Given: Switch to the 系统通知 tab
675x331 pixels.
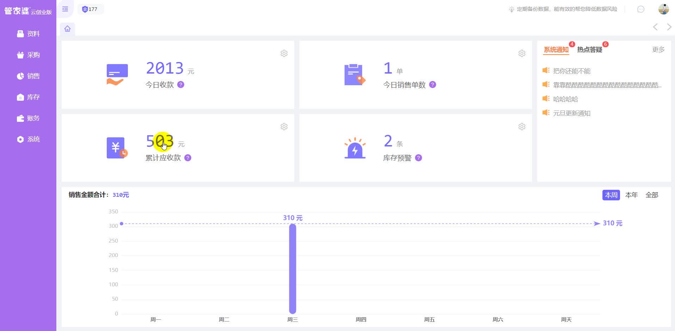Looking at the screenshot, I should [556, 50].
